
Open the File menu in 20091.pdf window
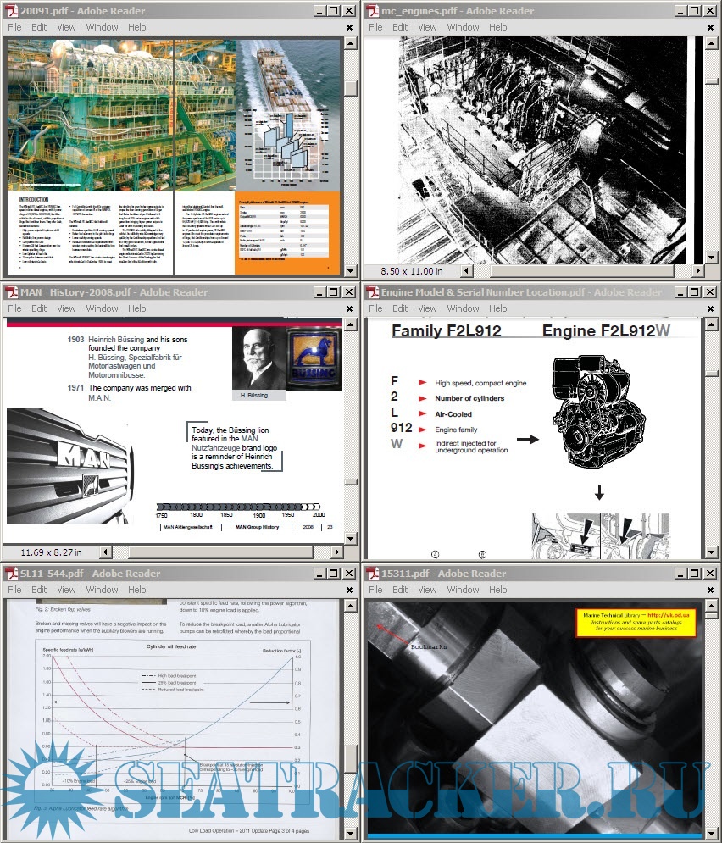click(x=14, y=27)
